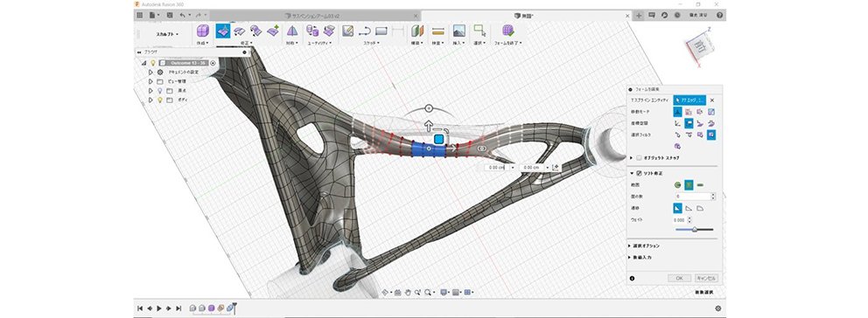Click the Finish Form icon
The height and width of the screenshot is (318, 868).
coord(507,31)
